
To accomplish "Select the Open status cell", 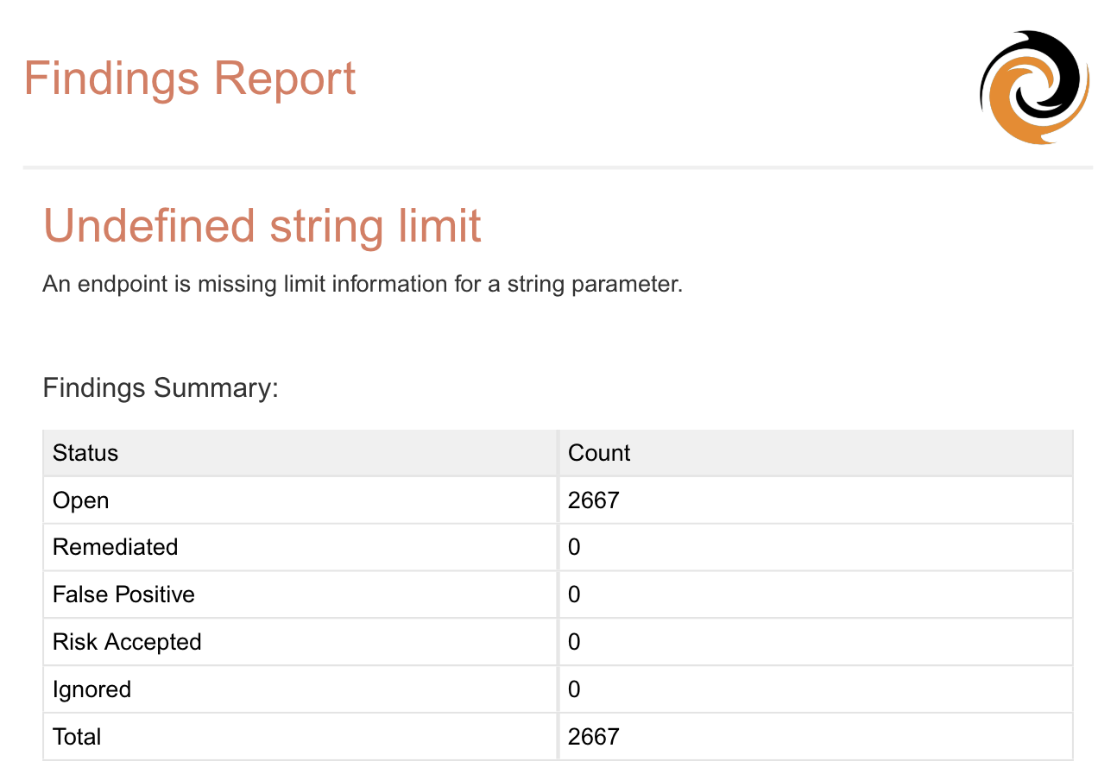I will (81, 500).
